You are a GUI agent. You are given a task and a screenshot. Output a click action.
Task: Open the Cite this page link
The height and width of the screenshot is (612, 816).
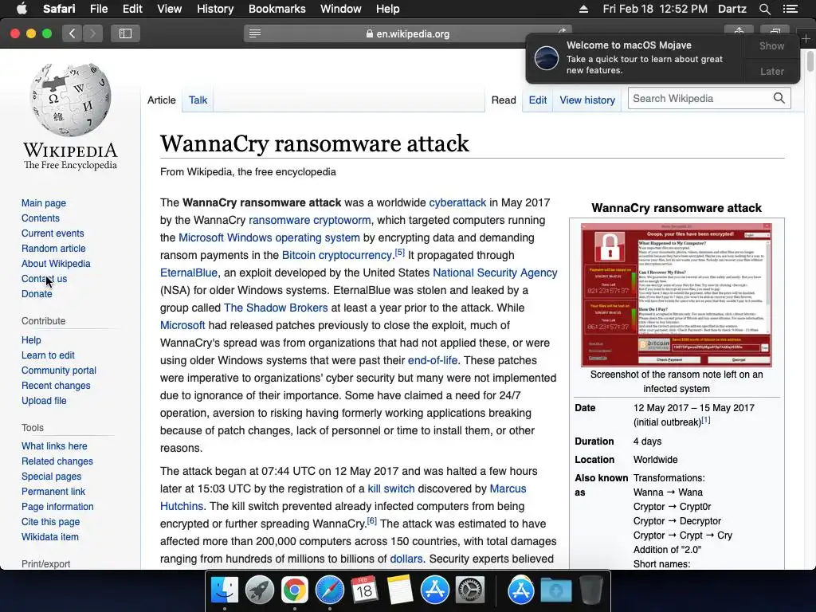[50, 522]
